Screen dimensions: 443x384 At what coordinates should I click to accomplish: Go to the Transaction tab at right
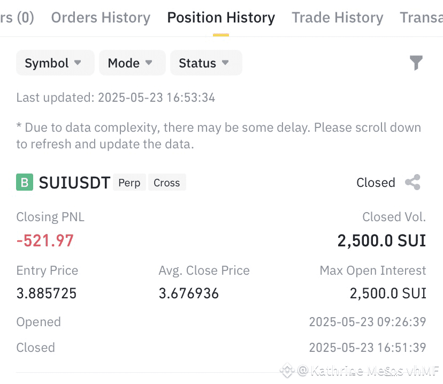421,18
